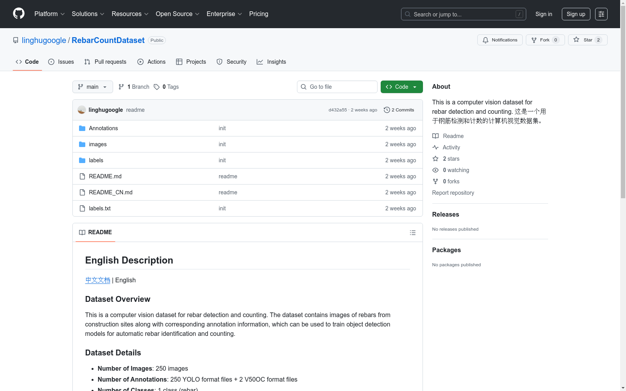Expand the Platform navigation menu
The image size is (626, 391).
(49, 14)
